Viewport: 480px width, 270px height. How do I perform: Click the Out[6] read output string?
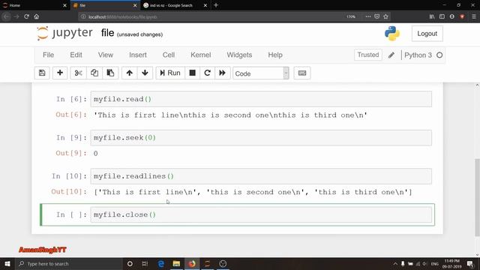click(x=230, y=115)
